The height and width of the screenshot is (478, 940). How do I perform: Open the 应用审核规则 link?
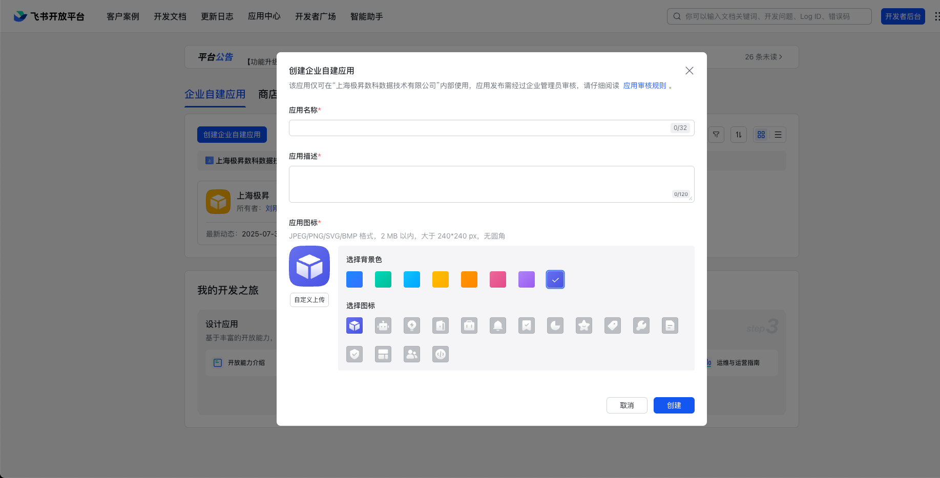click(645, 85)
